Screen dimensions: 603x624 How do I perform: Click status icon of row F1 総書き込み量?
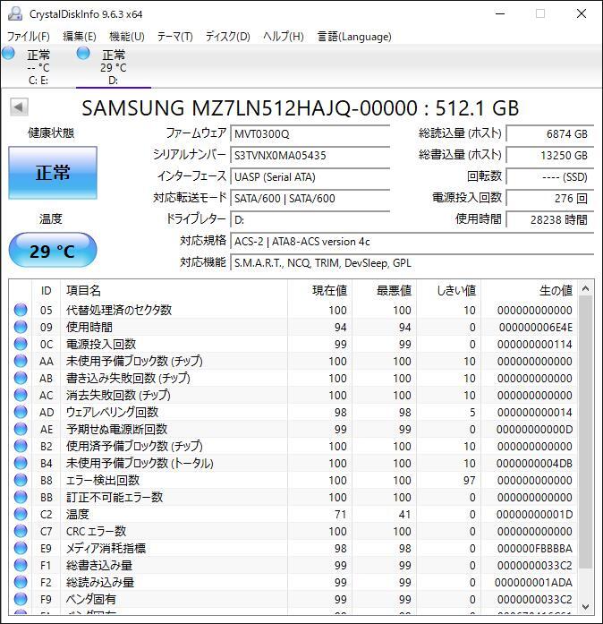[21, 565]
